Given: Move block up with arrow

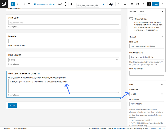Looking at the screenshot, I should tap(65, 3).
